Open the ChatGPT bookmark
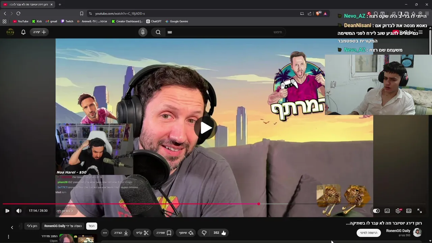The width and height of the screenshot is (432, 243). tap(154, 21)
